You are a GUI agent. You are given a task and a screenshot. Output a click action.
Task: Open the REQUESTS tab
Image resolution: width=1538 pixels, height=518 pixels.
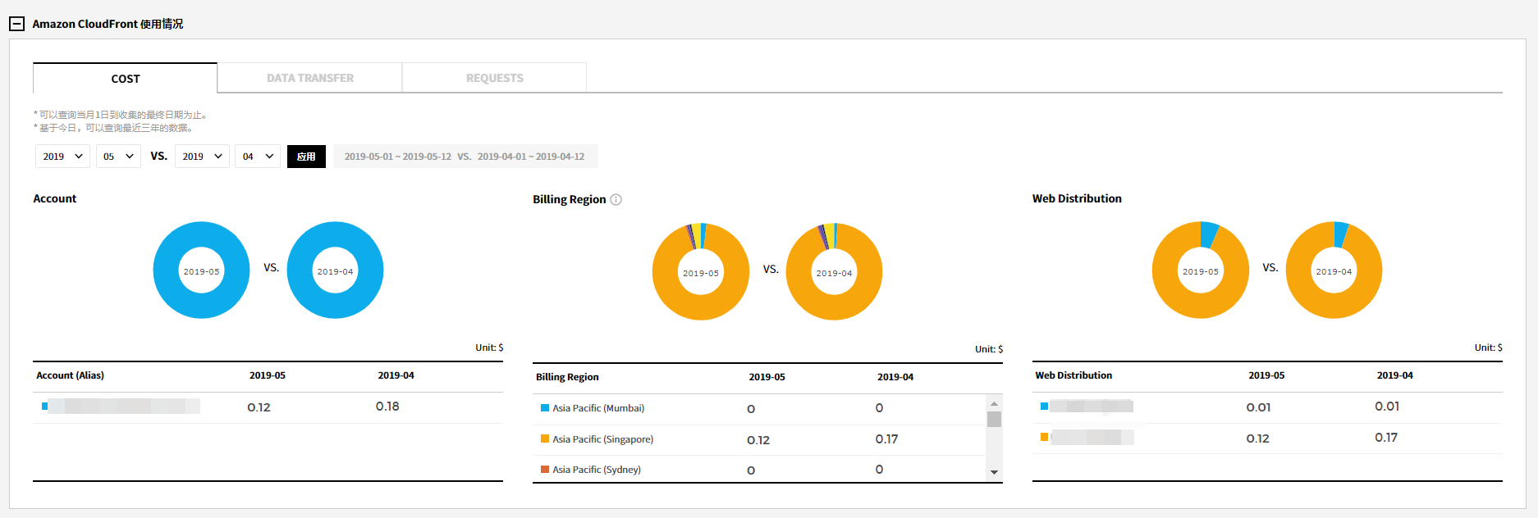[494, 78]
